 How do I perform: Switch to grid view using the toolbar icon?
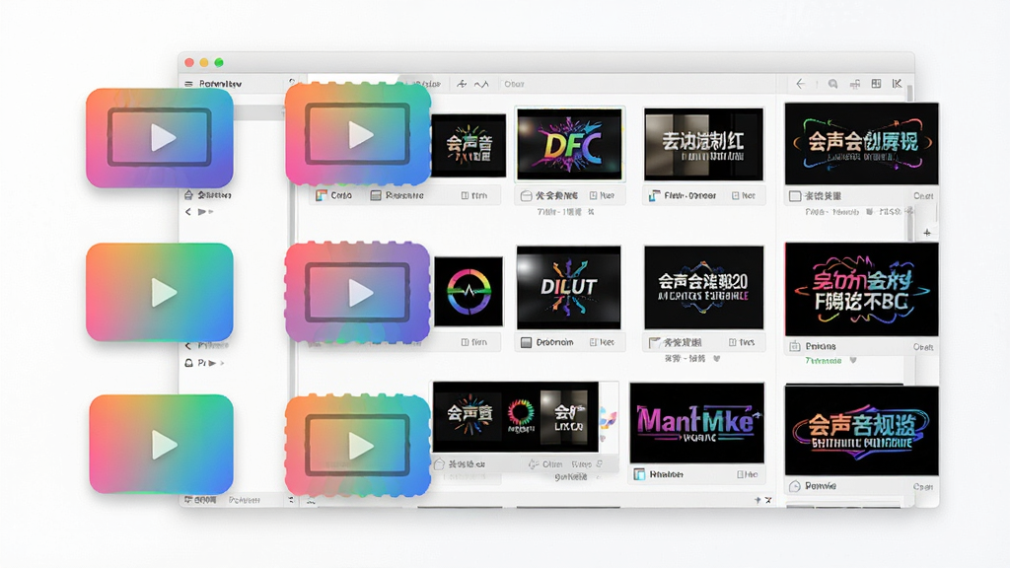pyautogui.click(x=876, y=84)
